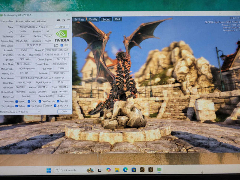Viewport: 240px width, 180px height.
Task: Click the Driver Date value Nov 13, 2024
Action: coord(25,82)
